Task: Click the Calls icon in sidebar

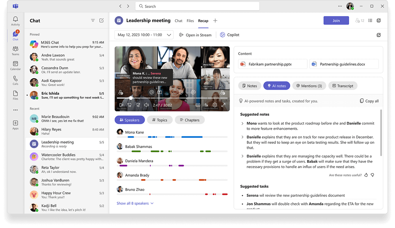Action: click(x=16, y=80)
